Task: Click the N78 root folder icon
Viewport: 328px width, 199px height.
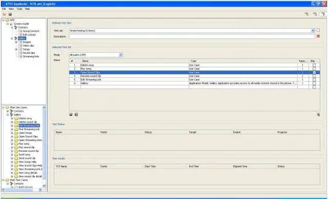Action: 7,20
